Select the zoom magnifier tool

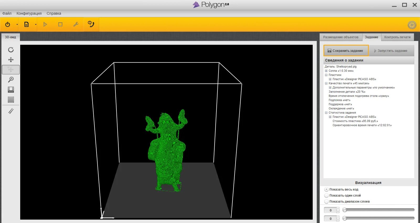(x=11, y=80)
